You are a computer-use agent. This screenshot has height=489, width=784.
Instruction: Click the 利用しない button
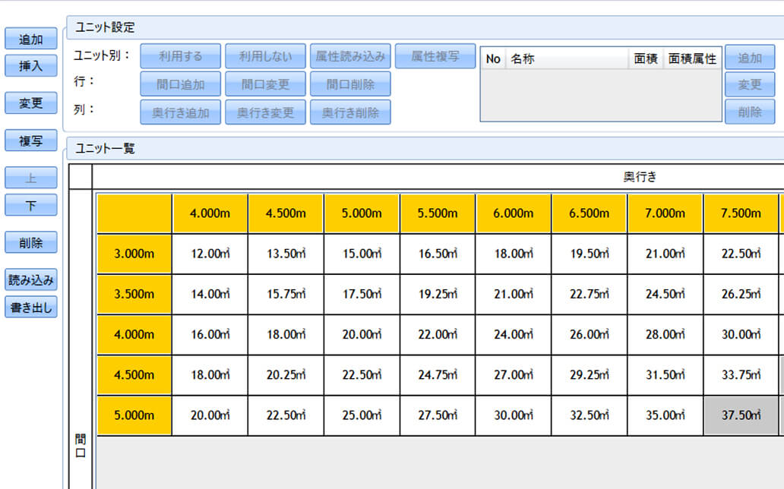pos(265,56)
